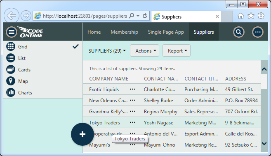The image size is (271, 156).
Task: Toggle the Grid checkmark in the sidebar
Action: click(76, 46)
